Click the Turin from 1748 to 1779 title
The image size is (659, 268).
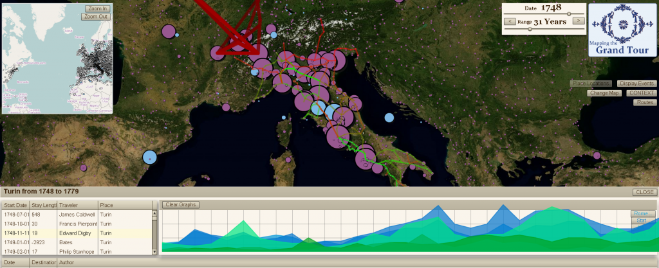[41, 192]
